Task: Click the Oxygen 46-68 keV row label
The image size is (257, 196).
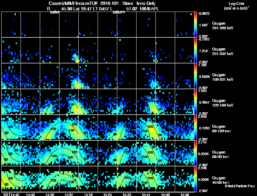Action: click(x=221, y=180)
